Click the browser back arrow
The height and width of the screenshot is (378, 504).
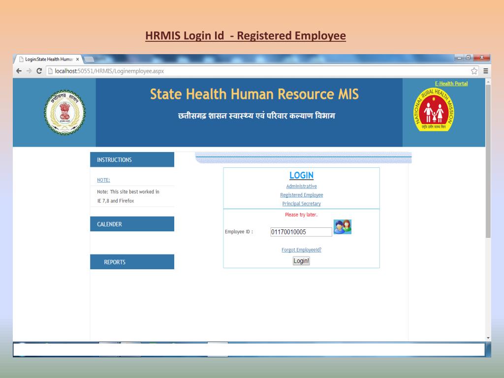19,71
